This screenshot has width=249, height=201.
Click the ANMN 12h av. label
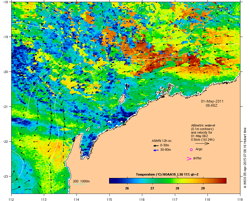[x=162, y=141]
